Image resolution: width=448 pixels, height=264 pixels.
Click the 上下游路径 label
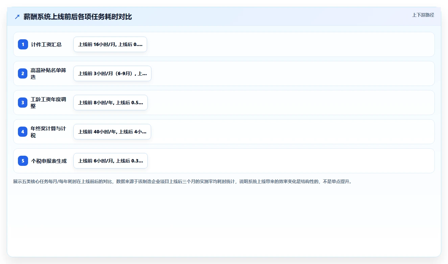[x=423, y=15]
